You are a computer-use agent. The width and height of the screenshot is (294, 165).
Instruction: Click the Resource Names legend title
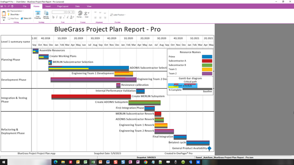[x=190, y=52]
